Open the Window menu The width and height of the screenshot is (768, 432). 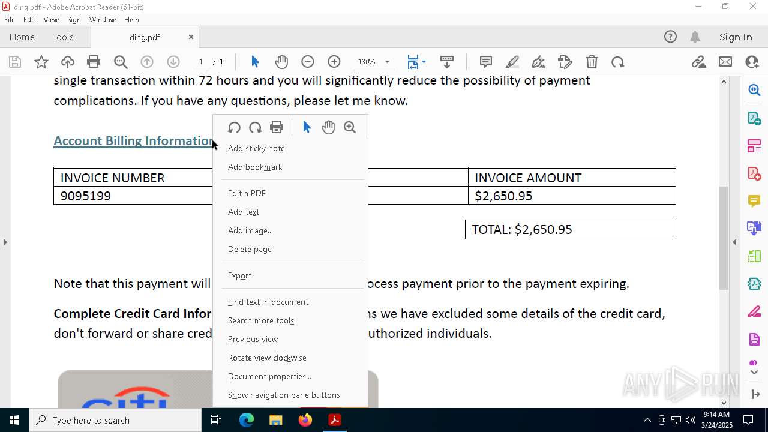click(103, 20)
